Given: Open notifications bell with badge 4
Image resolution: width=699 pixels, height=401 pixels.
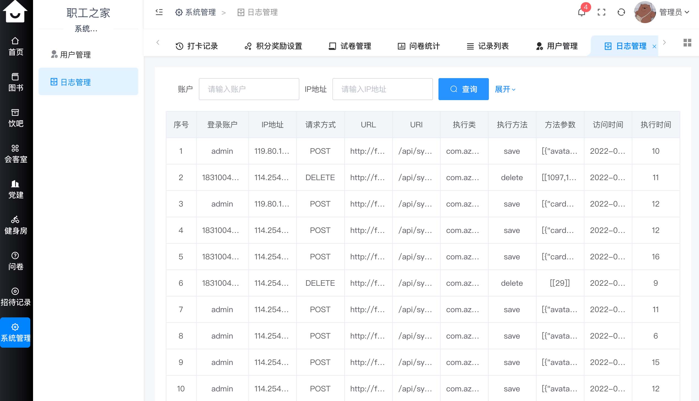Looking at the screenshot, I should point(581,12).
